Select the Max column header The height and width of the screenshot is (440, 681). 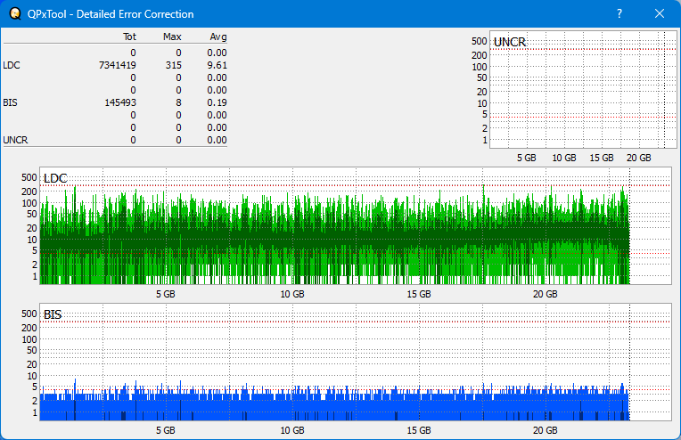tap(172, 37)
